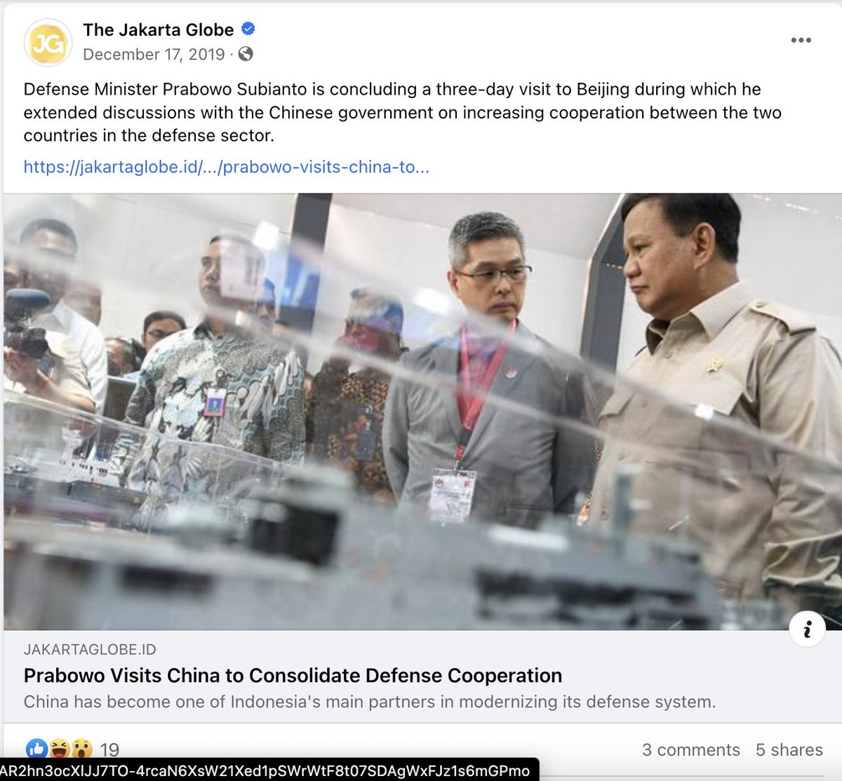The image size is (842, 781).
Task: Open the 3 comments link
Action: 691,750
